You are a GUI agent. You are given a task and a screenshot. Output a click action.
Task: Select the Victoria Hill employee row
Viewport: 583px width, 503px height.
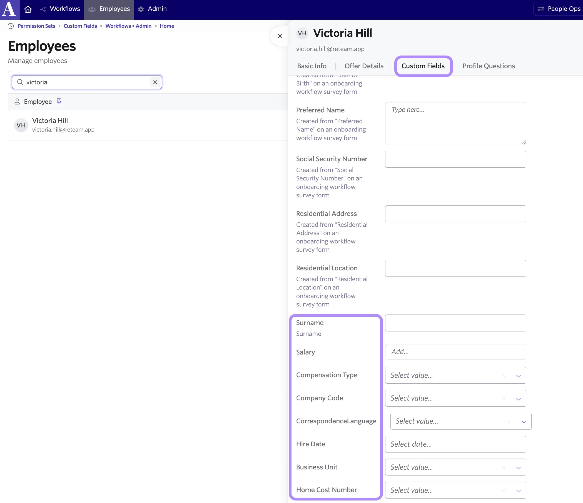148,125
